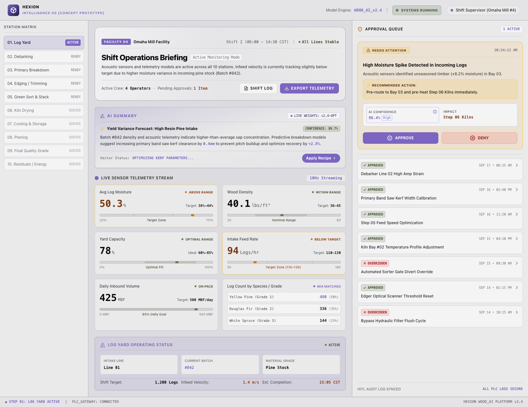Screen dimensions: 528x407
Task: Click the Log Yard Operating Status icon
Action: (103, 345)
